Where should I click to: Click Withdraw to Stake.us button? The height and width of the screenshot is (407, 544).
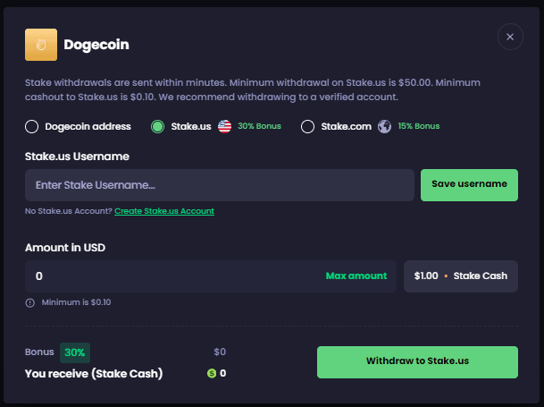[417, 362]
